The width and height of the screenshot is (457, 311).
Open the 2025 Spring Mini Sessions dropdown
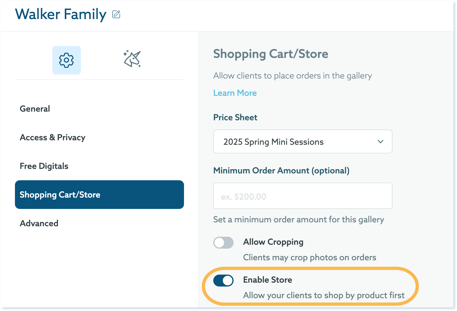[x=302, y=141]
